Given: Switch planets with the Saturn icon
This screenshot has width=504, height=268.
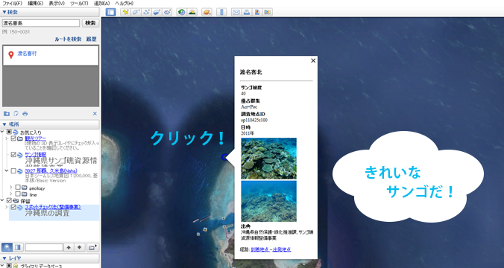Looking at the screenshot, I should 207,12.
